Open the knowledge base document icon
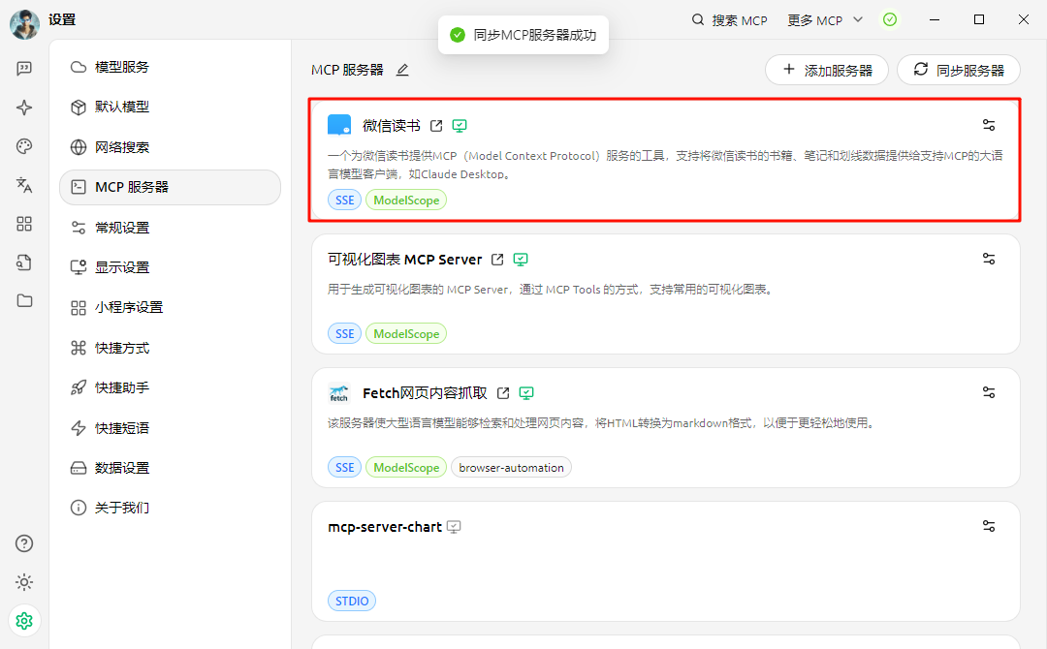 click(x=23, y=263)
